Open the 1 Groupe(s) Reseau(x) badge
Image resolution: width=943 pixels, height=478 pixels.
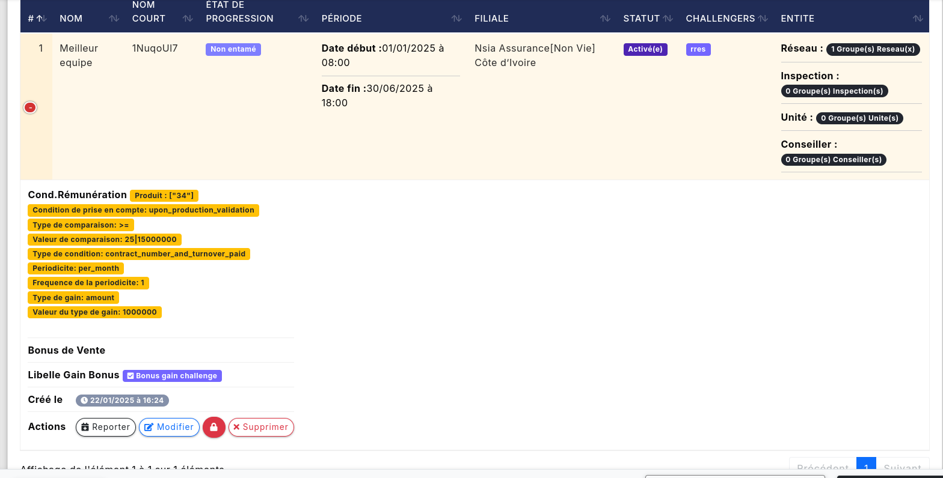tap(873, 49)
